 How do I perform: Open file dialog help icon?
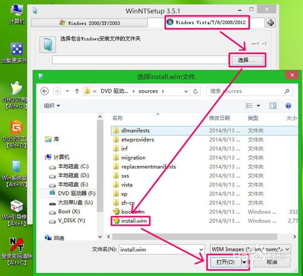coord(288,105)
